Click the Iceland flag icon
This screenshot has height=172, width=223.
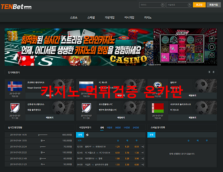[x=15, y=86]
